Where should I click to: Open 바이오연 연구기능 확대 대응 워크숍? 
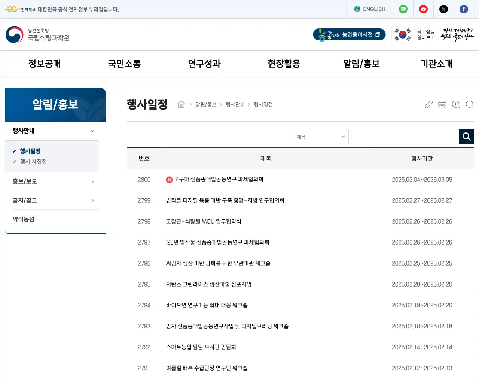(x=207, y=305)
